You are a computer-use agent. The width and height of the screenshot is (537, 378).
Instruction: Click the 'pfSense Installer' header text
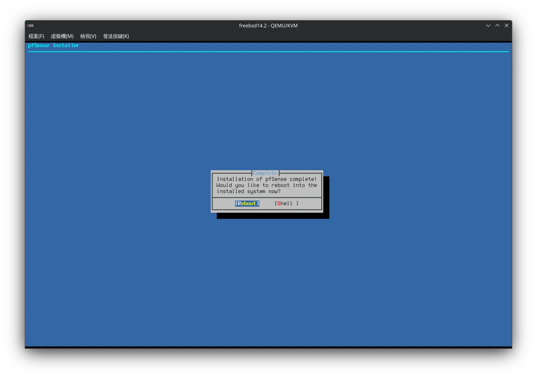[53, 45]
